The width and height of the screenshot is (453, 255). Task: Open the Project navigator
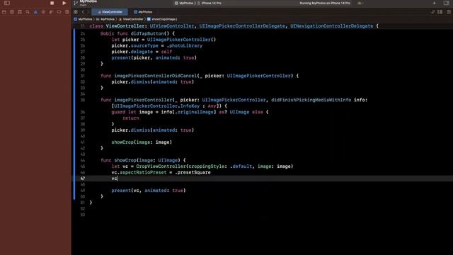[x=4, y=12]
